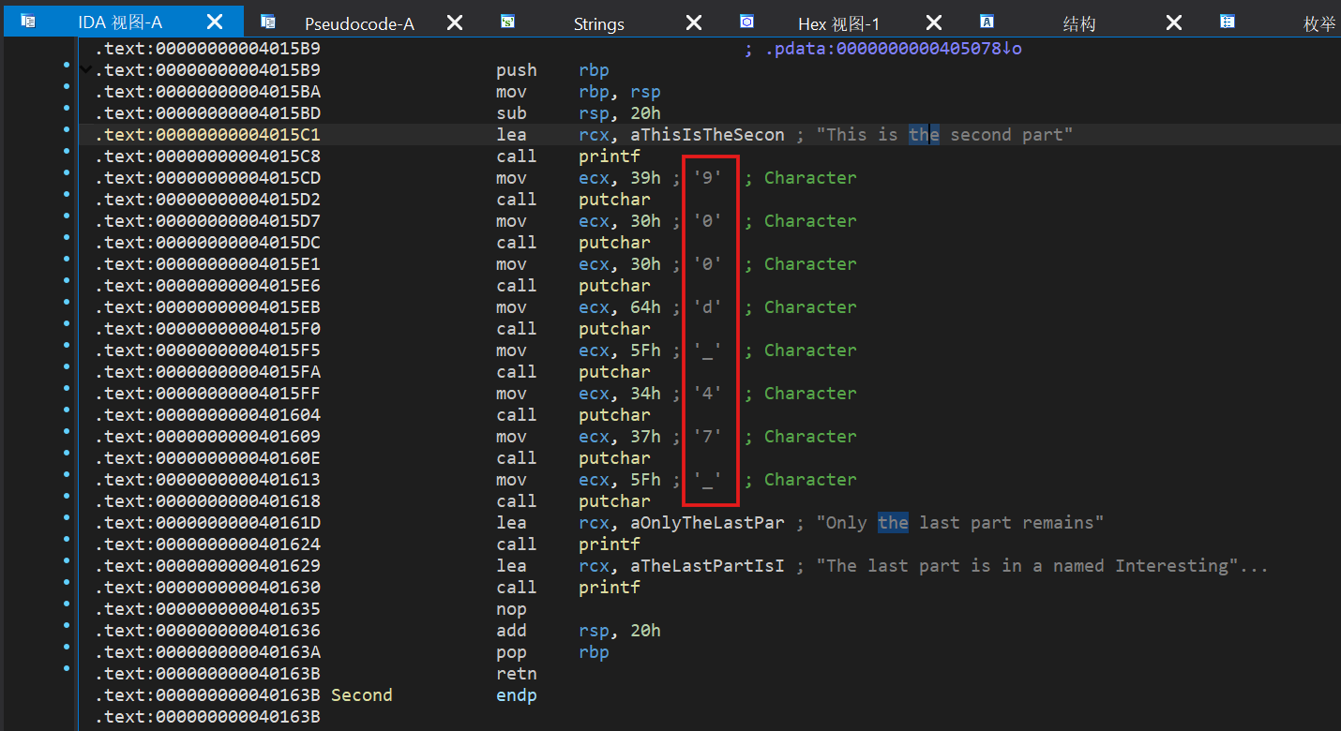Screen dimensions: 1341x731
Task: Follow the aThisIsTheSecon string reference
Action: (708, 135)
